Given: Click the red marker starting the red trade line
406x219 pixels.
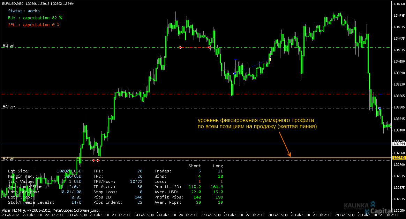Looking at the screenshot, I should point(180,48).
